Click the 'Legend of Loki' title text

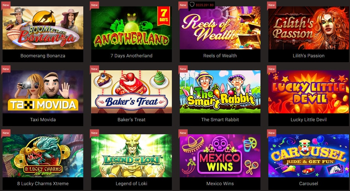pos(131,184)
